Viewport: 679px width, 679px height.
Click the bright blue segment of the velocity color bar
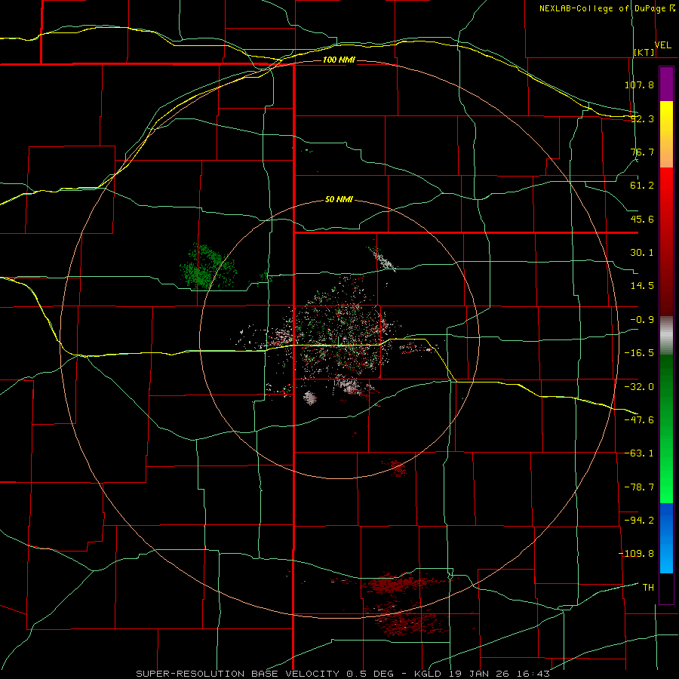666,538
